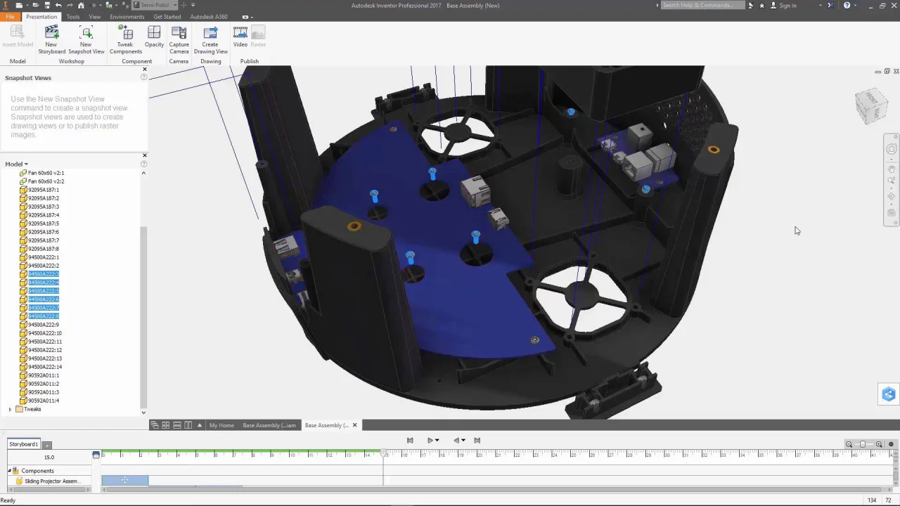Close the Snapshot Views panel

[x=145, y=69]
